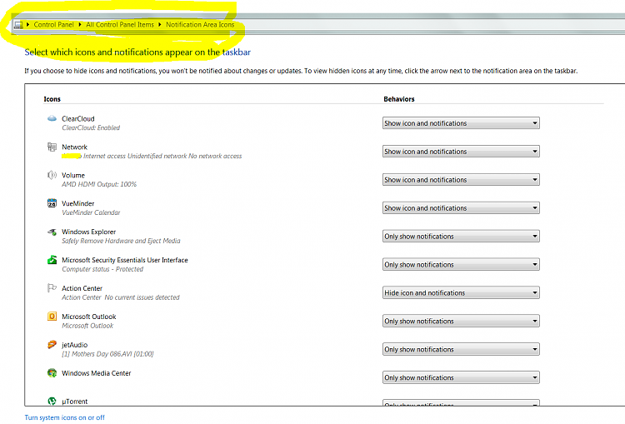Click the jetAudio row label
Viewport: 625px width, 424px height.
(74, 345)
